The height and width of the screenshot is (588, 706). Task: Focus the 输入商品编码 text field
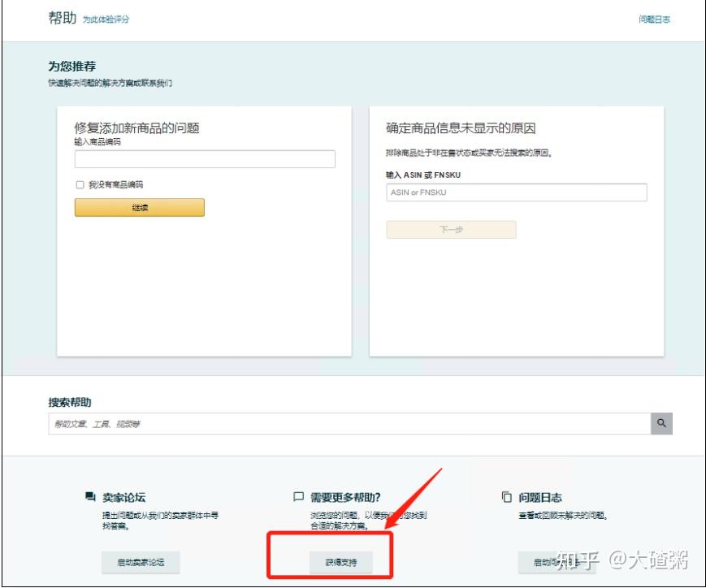[x=205, y=159]
